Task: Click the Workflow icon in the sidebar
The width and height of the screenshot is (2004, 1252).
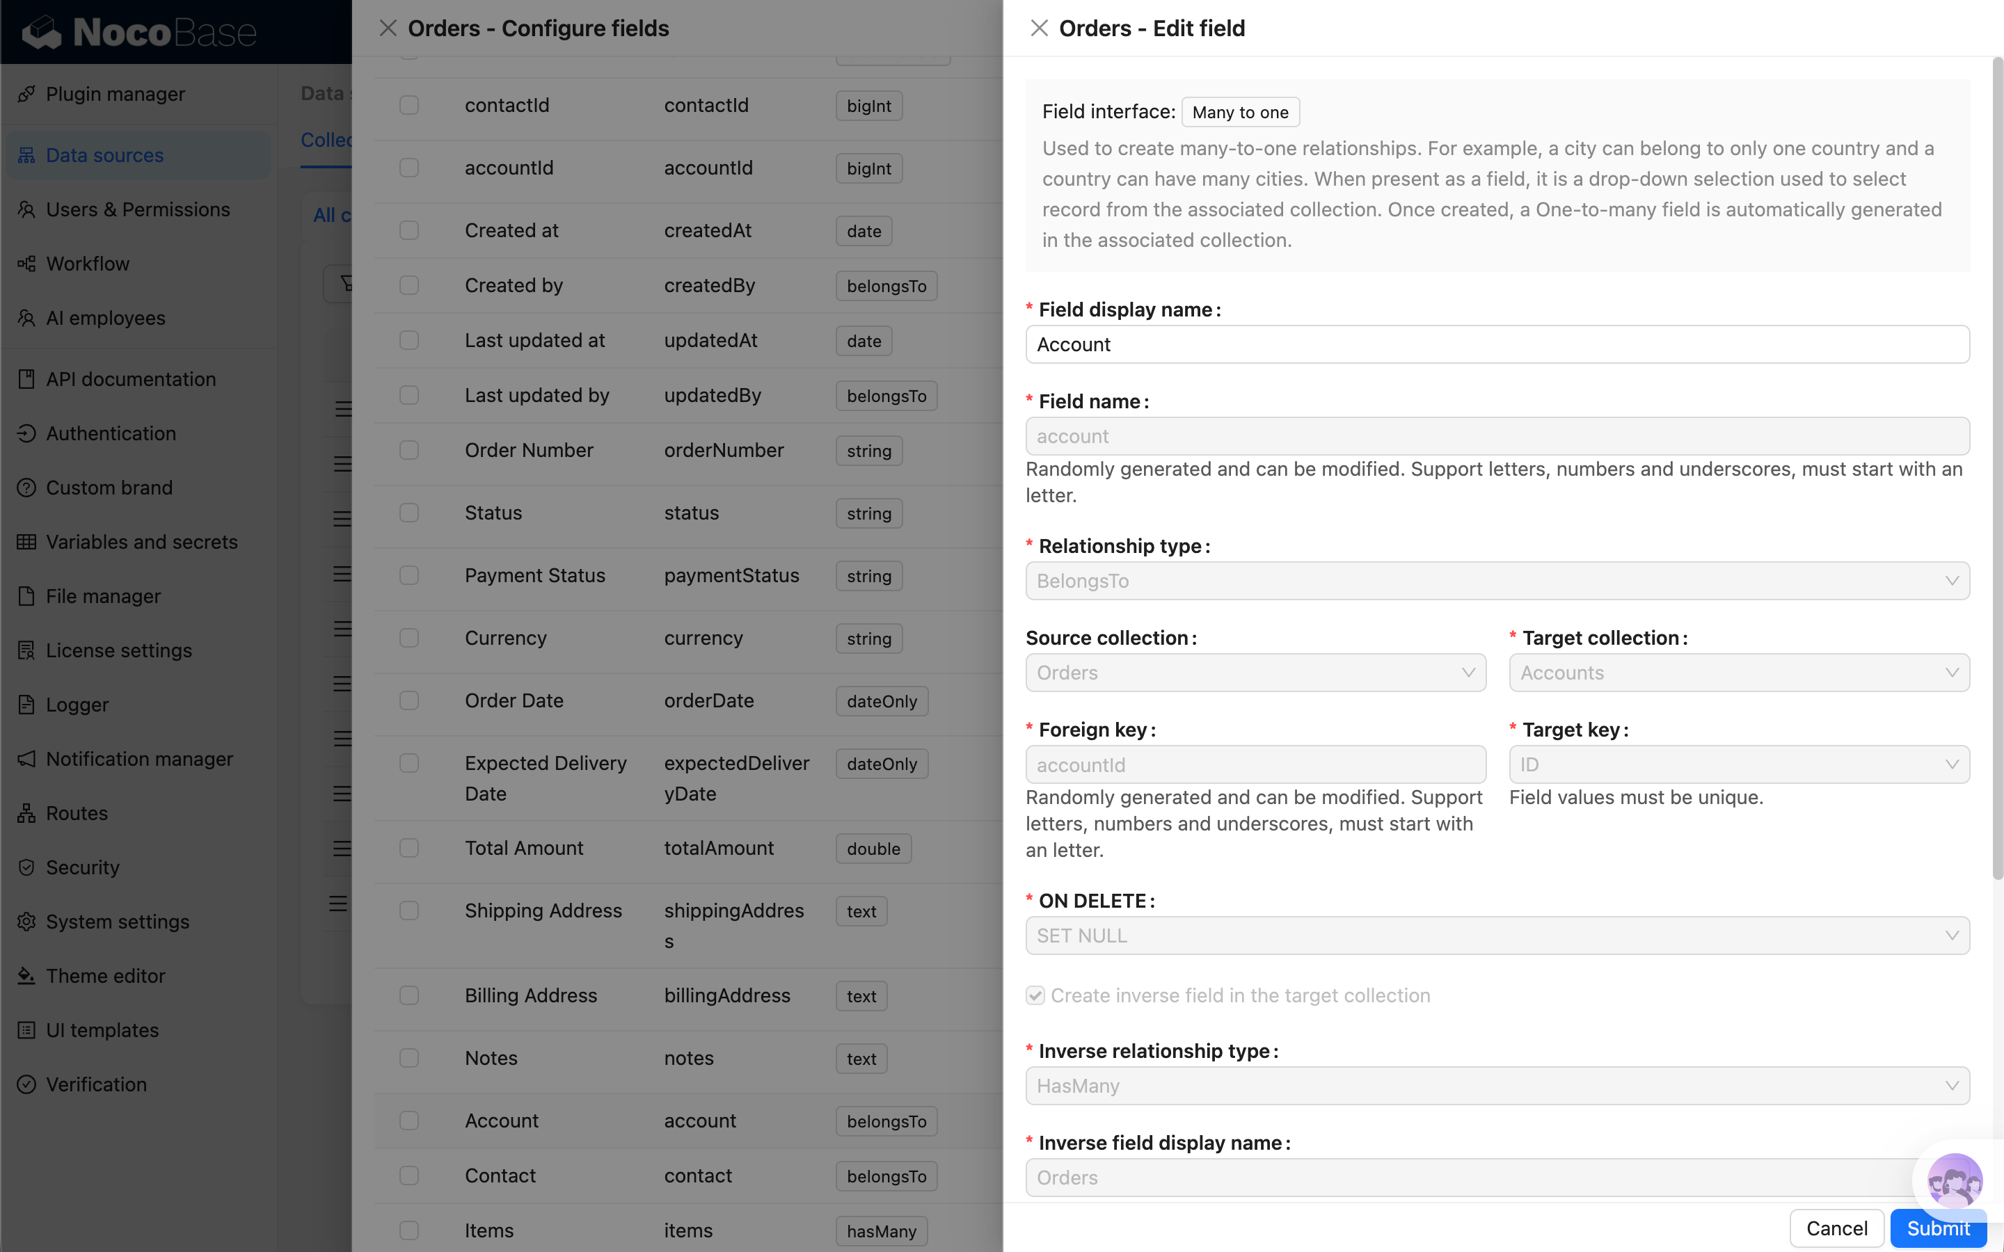Action: pos(26,264)
